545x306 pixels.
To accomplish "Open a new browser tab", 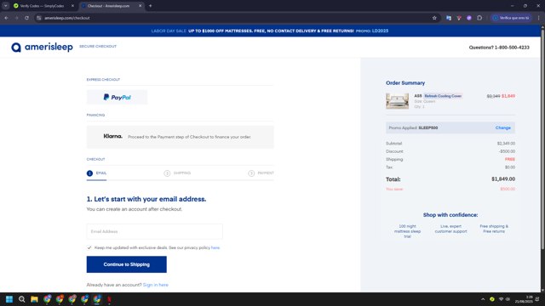I will point(150,6).
